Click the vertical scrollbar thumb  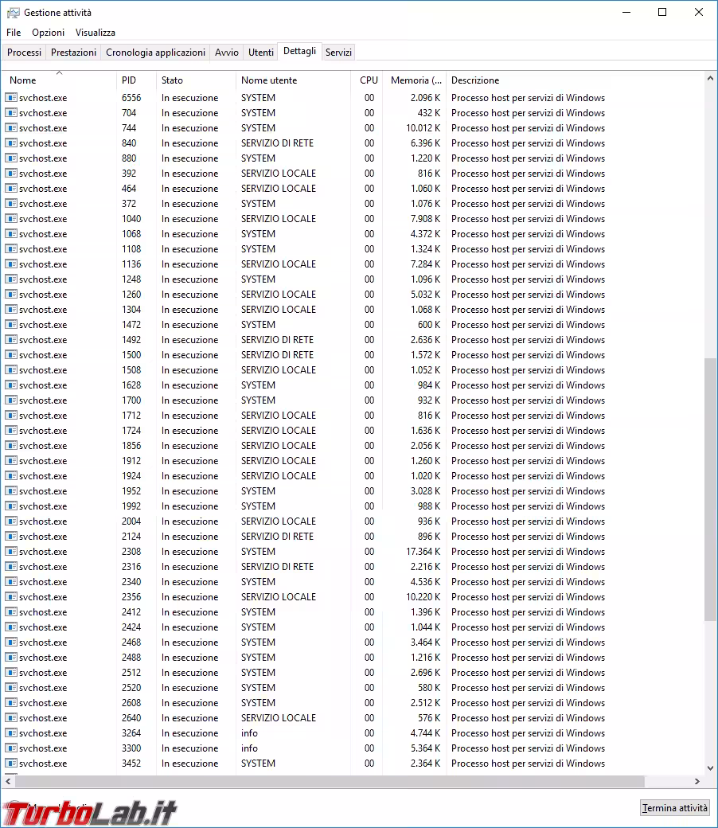(x=711, y=490)
